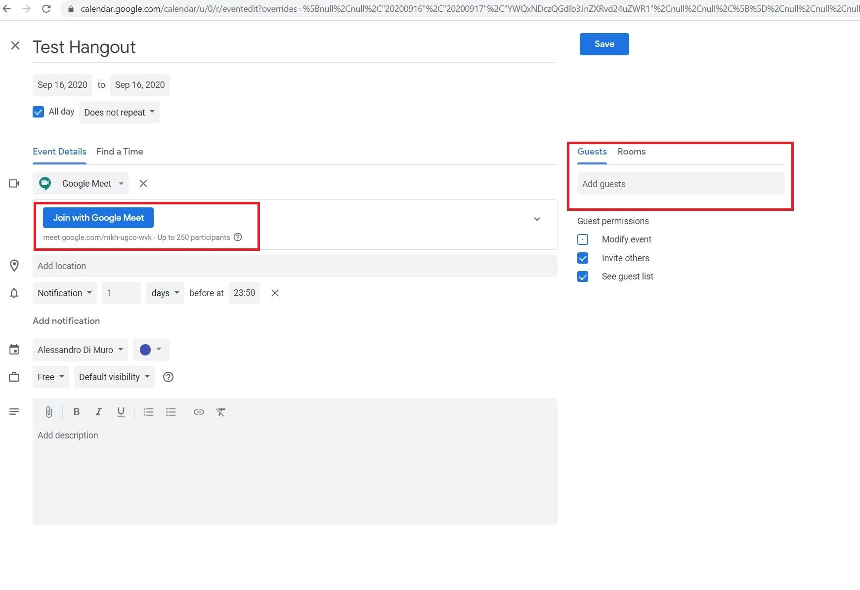
Task: Click the 23:50 notification time field
Action: pyautogui.click(x=244, y=293)
